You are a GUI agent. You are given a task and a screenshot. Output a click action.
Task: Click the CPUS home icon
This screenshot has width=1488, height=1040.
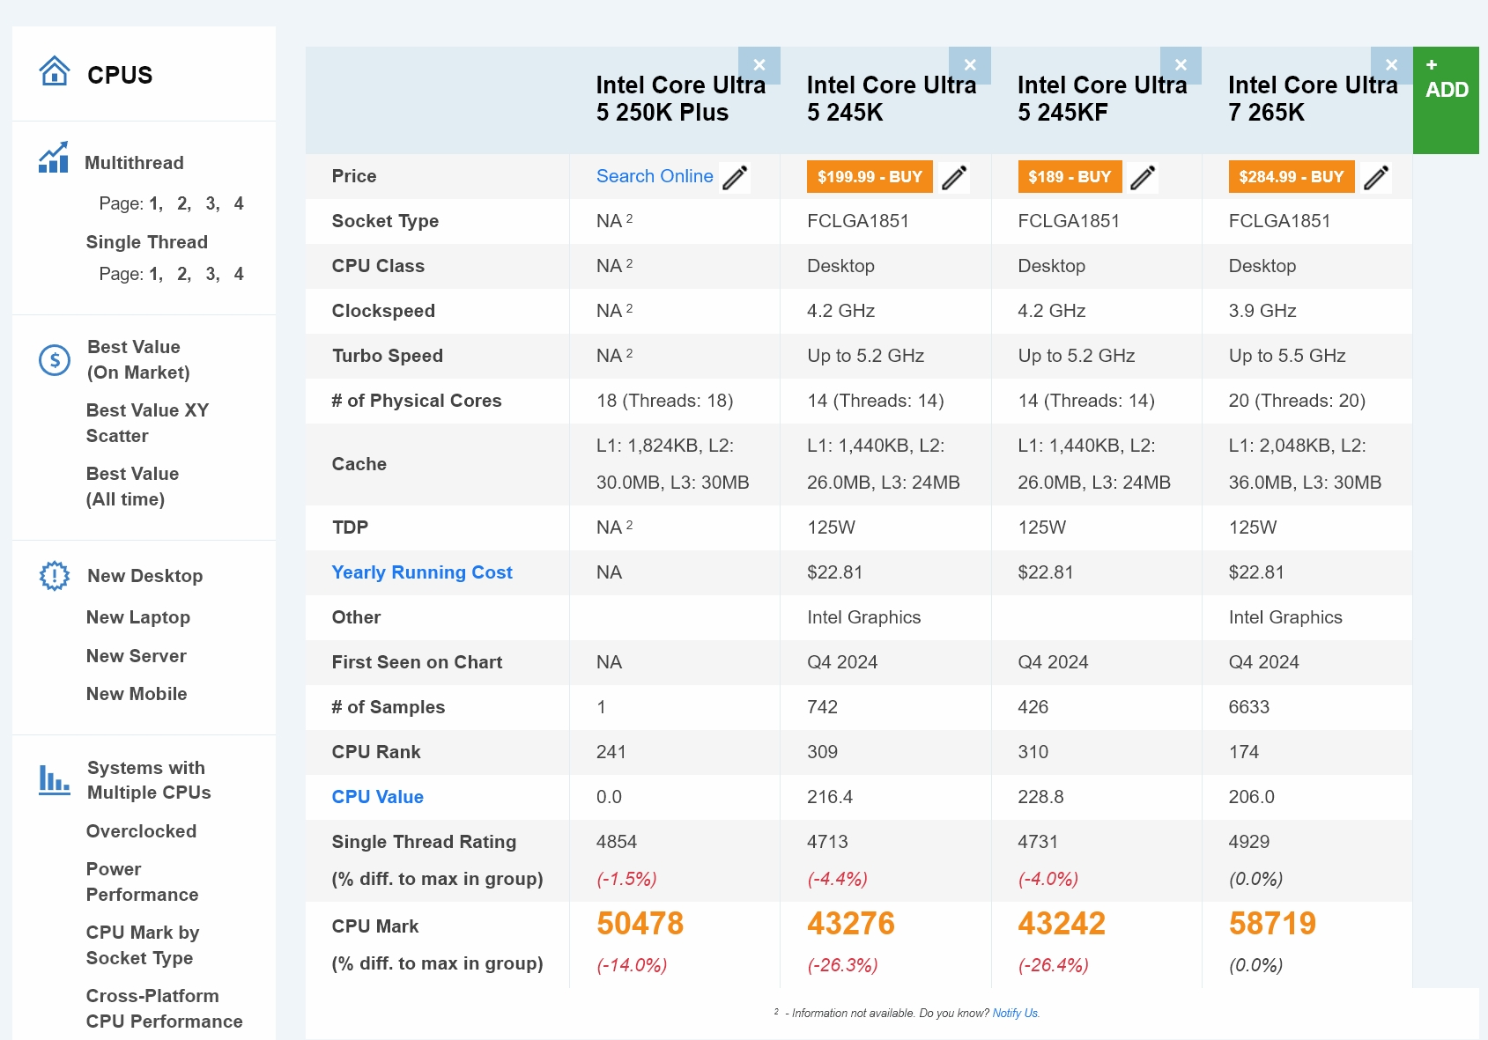pos(54,71)
